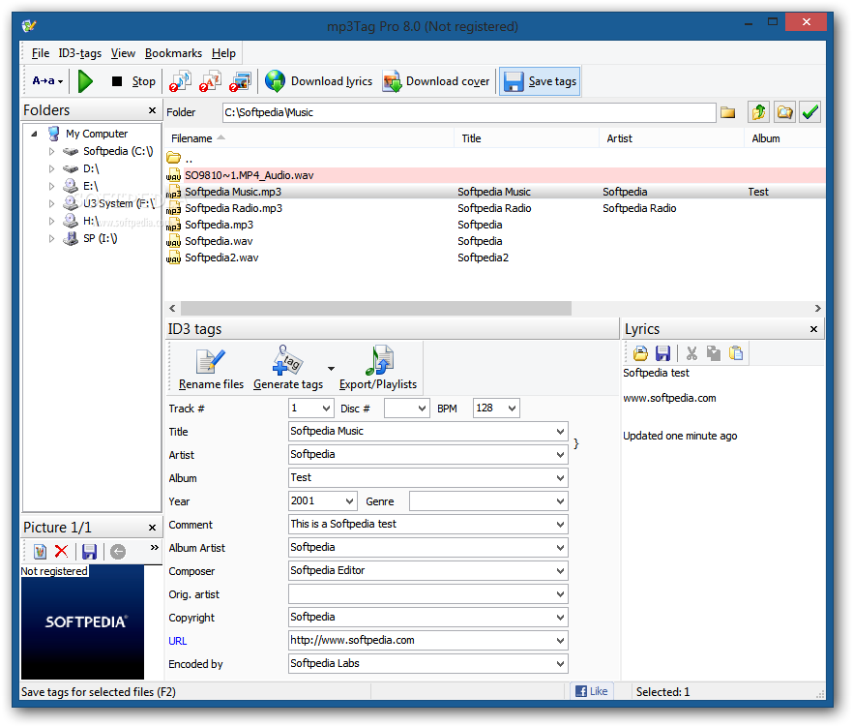
Task: Click the previous picture arrow icon
Action: point(118,552)
